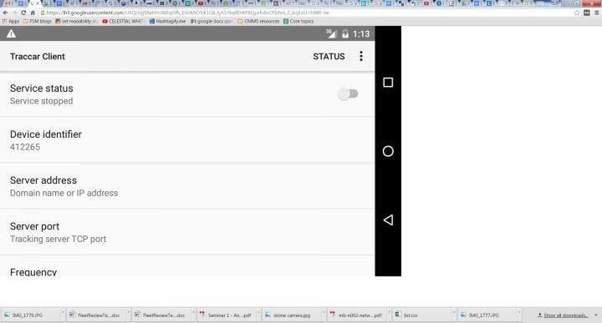This screenshot has width=602, height=323.
Task: Open the three-dot overflow menu in Traccar Client
Action: [361, 56]
